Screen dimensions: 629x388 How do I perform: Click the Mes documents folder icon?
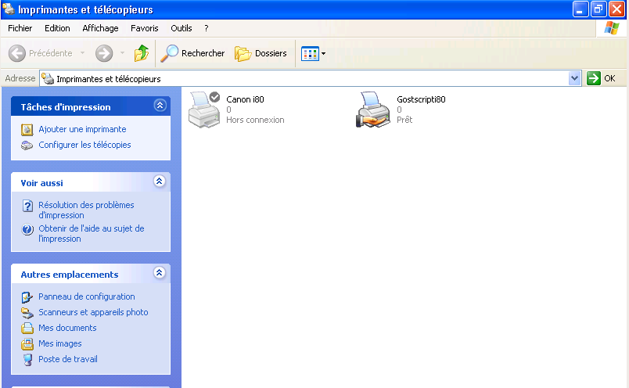click(27, 329)
